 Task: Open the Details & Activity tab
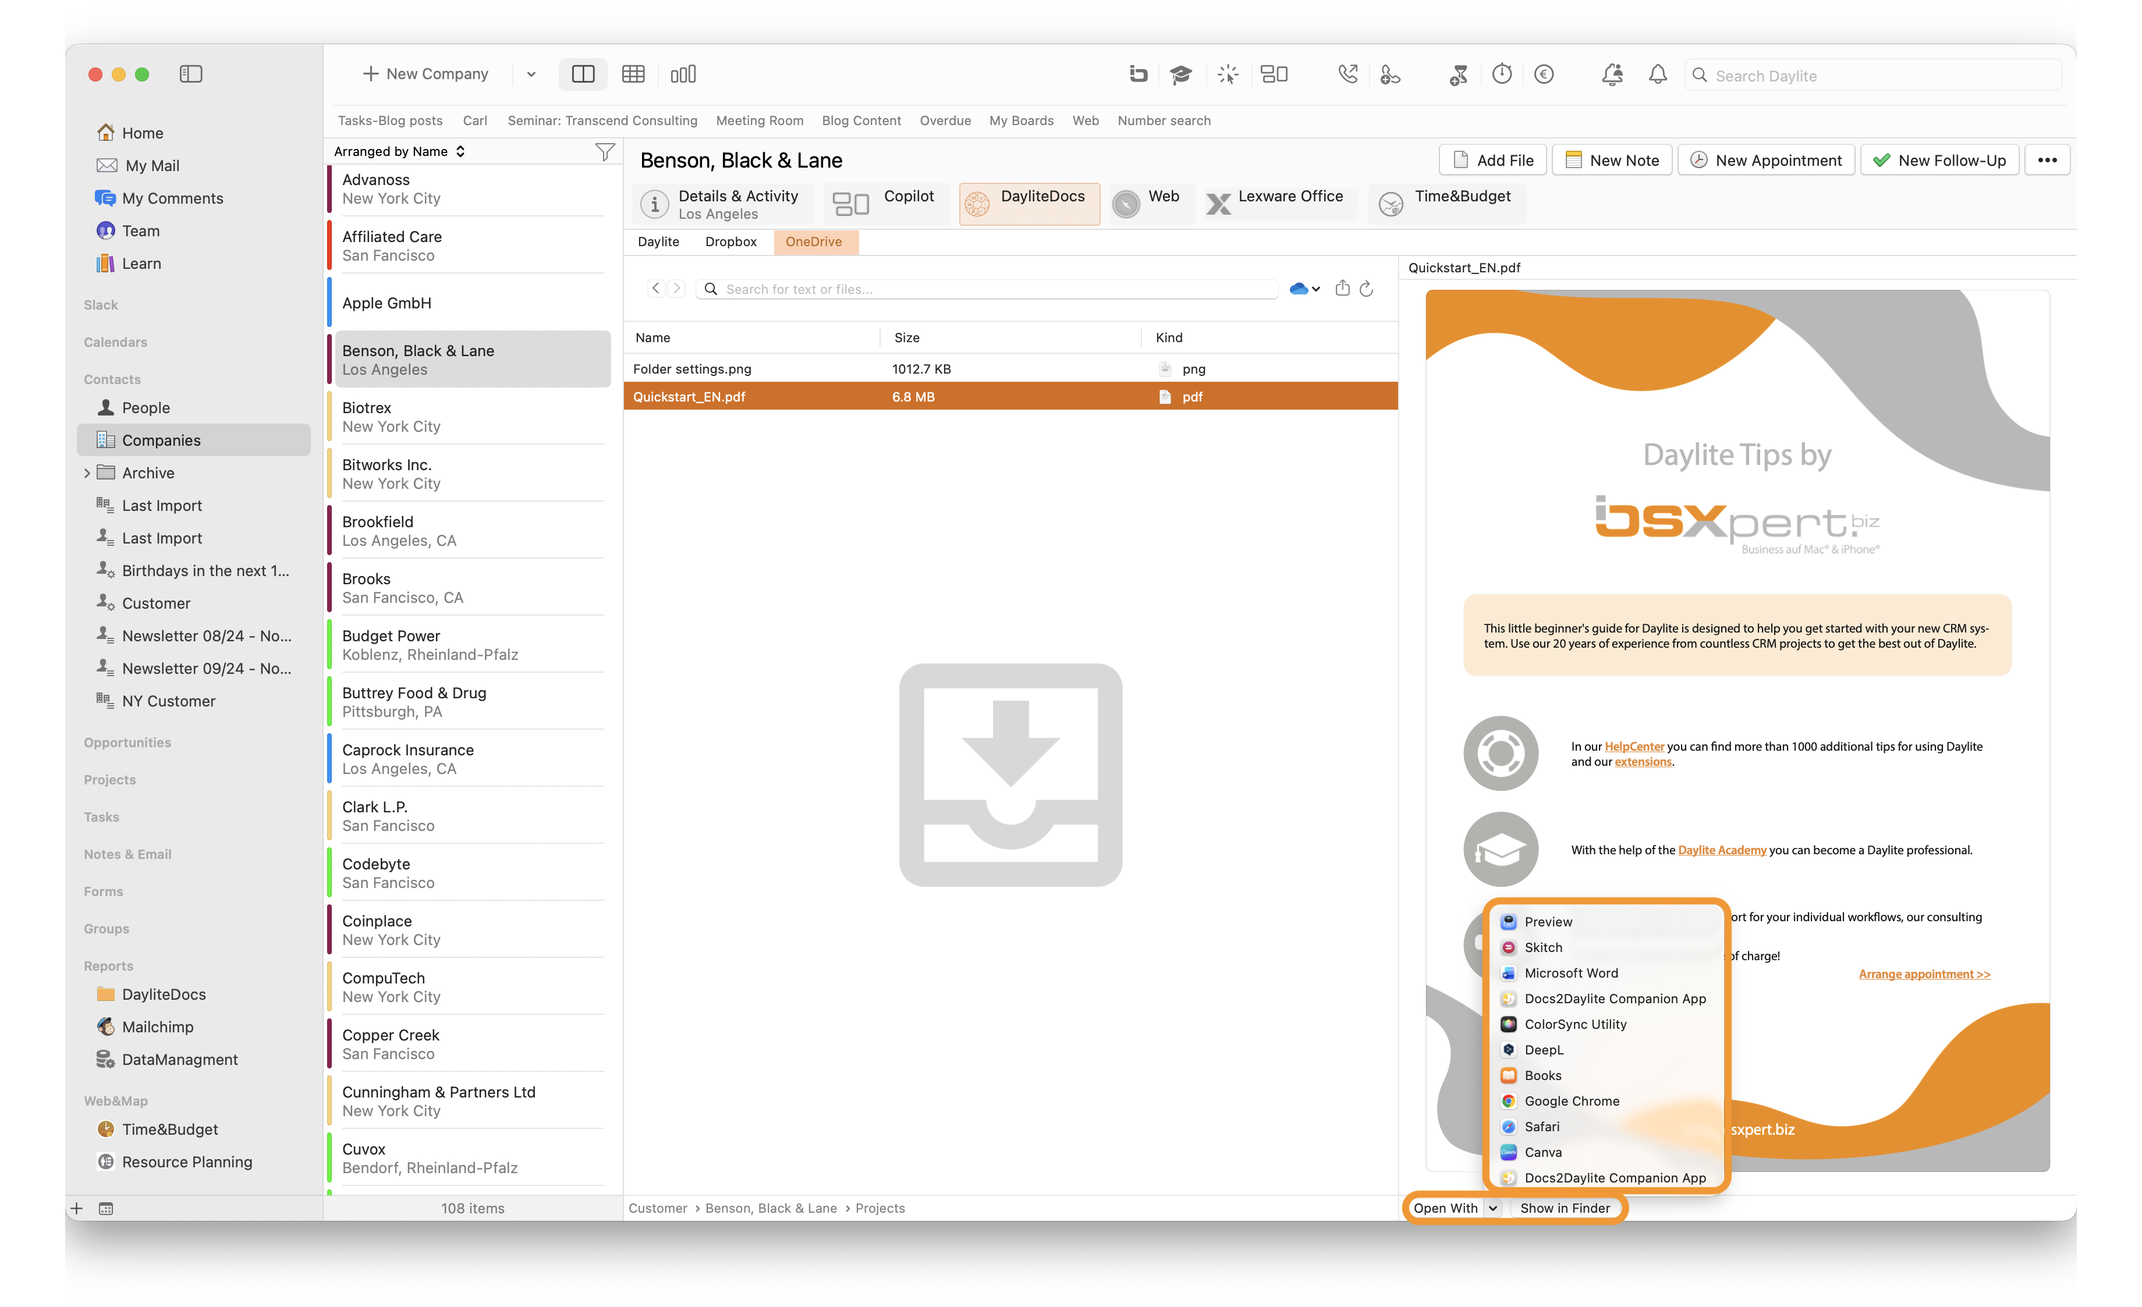pos(722,204)
